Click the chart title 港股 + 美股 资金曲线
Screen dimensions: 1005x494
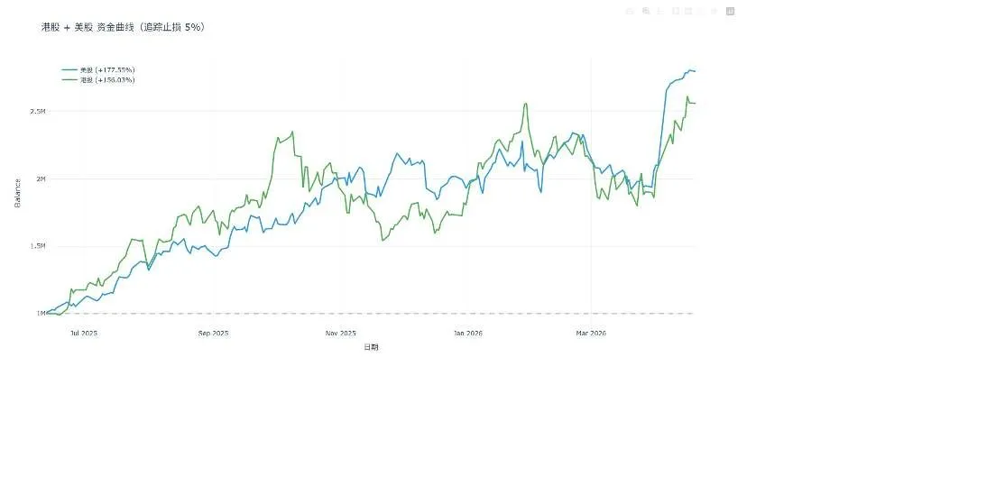click(x=88, y=28)
